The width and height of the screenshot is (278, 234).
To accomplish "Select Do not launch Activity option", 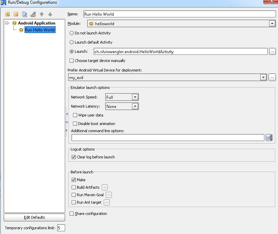I will [x=71, y=33].
